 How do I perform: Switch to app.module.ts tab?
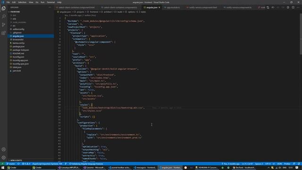coord(173,8)
